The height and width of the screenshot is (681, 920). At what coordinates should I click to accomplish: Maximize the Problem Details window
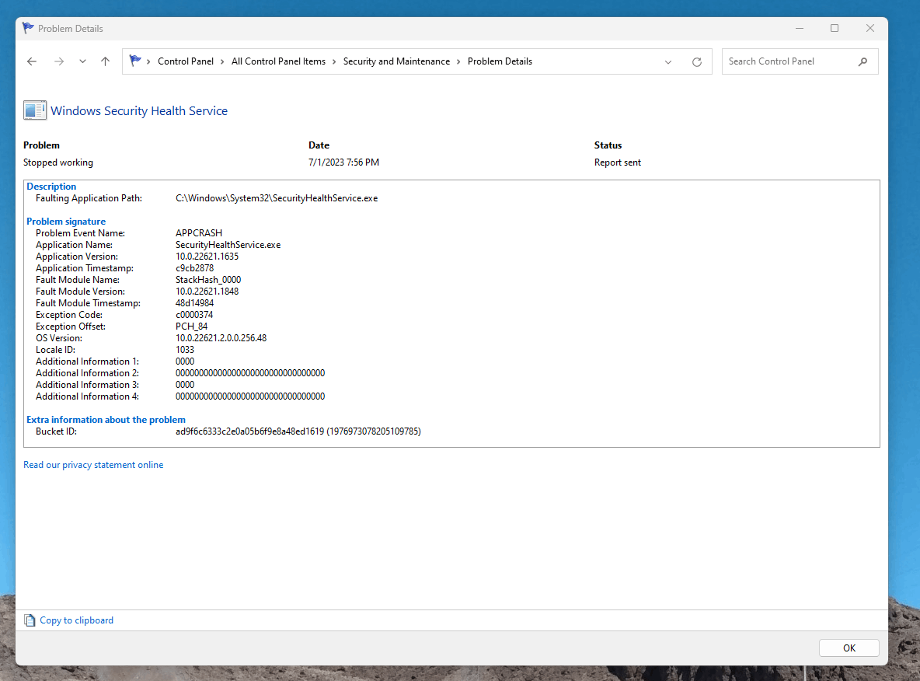tap(835, 28)
